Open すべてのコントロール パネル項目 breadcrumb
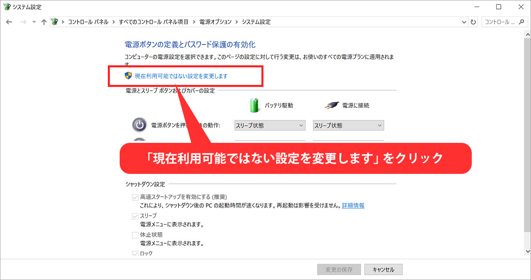The height and width of the screenshot is (280, 531). coord(154,22)
